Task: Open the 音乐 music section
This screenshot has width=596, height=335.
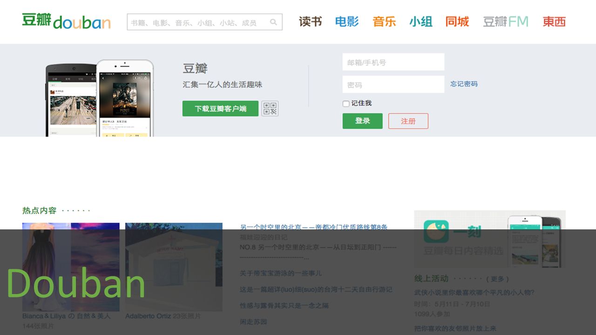Action: point(384,21)
